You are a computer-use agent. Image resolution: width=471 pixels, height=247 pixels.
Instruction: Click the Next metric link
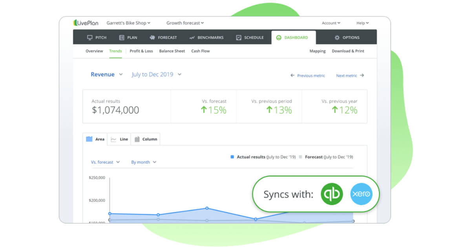point(347,75)
